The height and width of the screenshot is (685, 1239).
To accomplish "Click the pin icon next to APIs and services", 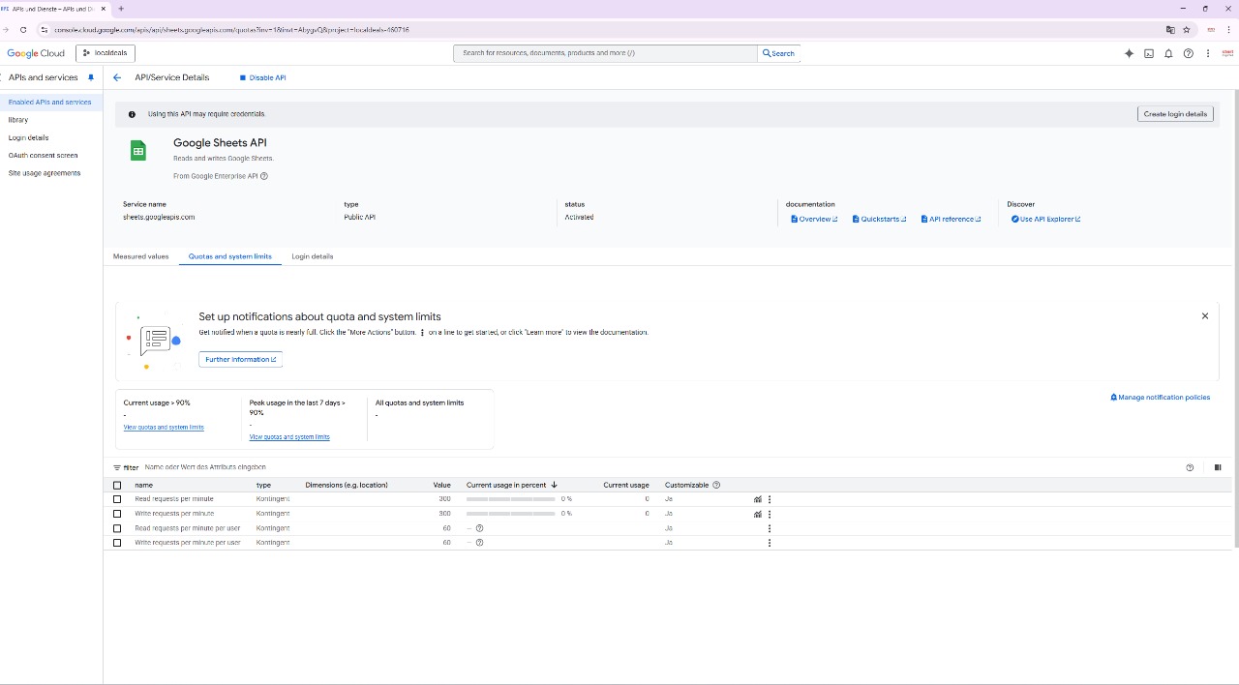I will [x=91, y=77].
